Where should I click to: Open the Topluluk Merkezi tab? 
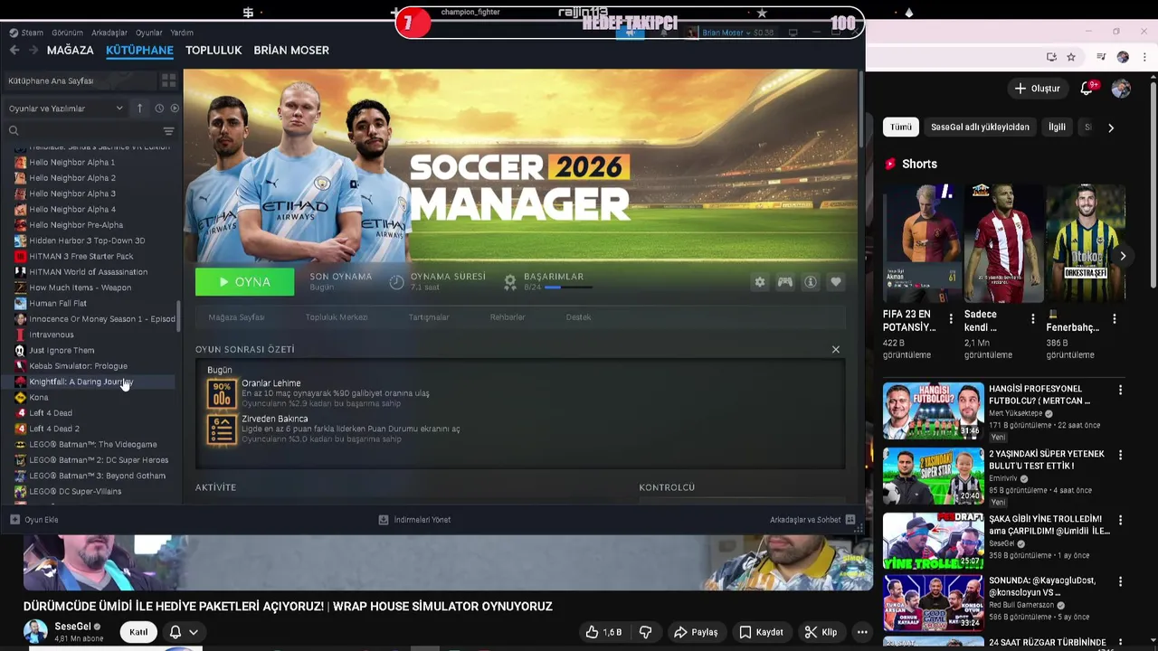[x=337, y=317]
